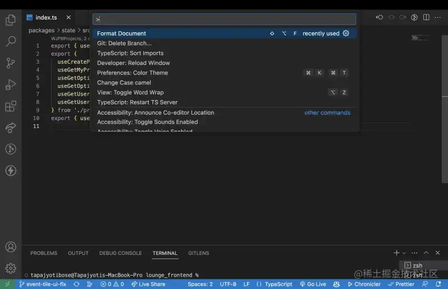Open More Actions ellipsis in editor toolbar
Viewport: 448px width, 289px height.
pyautogui.click(x=438, y=17)
